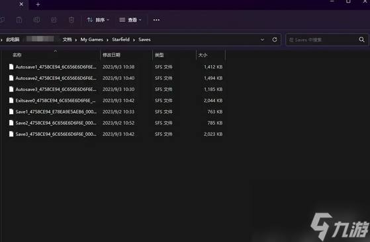The height and width of the screenshot is (242, 370).
Task: Click size 2,044 KB cell
Action: (x=213, y=101)
